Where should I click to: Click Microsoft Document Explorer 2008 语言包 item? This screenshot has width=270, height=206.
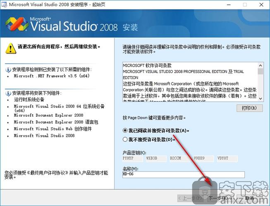(x=56, y=122)
